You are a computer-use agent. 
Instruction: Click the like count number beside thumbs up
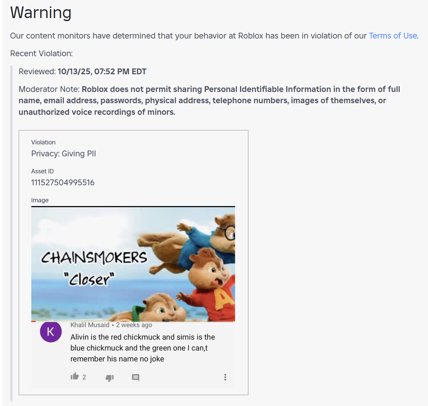[x=84, y=377]
